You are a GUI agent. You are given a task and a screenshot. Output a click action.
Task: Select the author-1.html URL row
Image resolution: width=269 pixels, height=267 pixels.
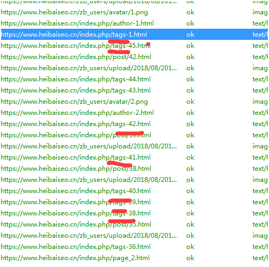(134, 23)
